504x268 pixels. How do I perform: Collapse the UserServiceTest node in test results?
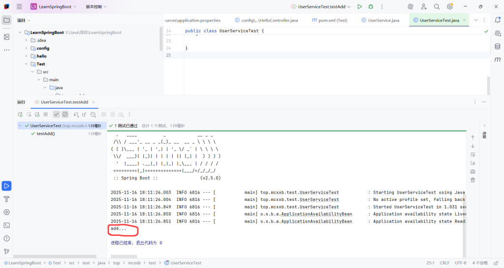click(20, 126)
